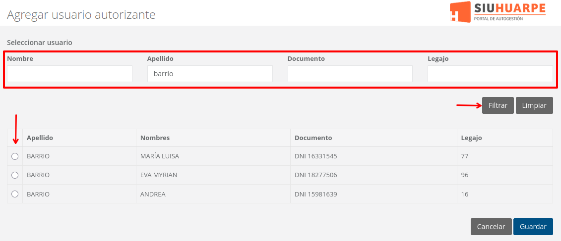
Task: Select radio button for Eva Myrian Barrio
Action: (x=15, y=175)
